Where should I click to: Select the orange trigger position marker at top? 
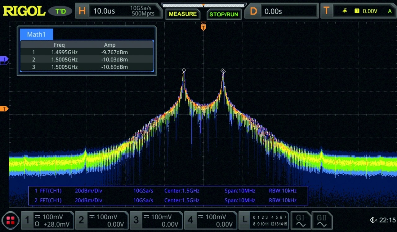pyautogui.click(x=203, y=27)
